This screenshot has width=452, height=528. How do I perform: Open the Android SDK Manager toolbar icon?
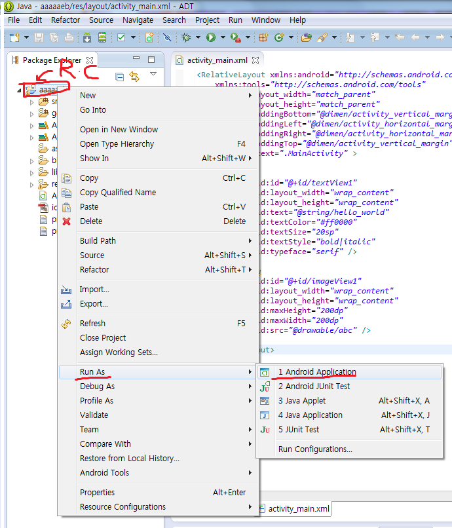click(88, 38)
